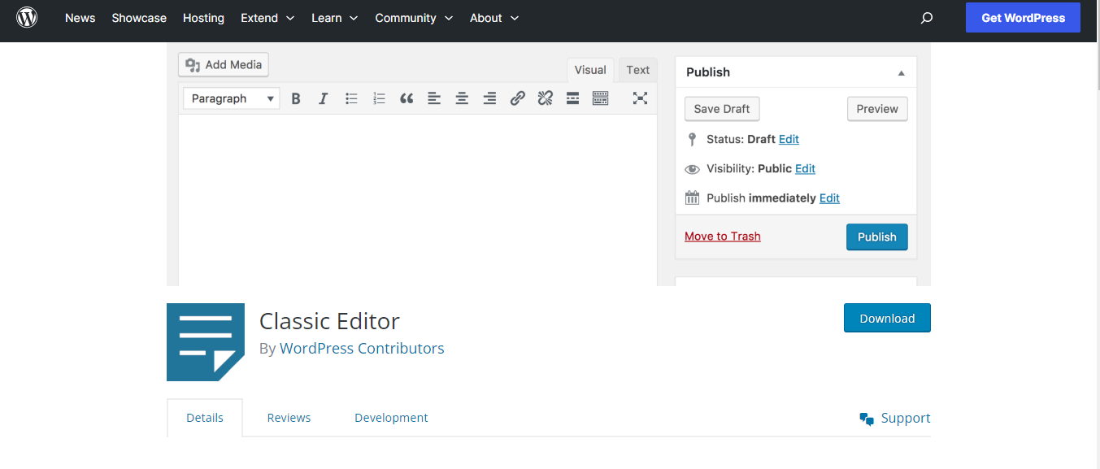Image resolution: width=1100 pixels, height=469 pixels.
Task: Click inside the editor content area
Action: 418,200
